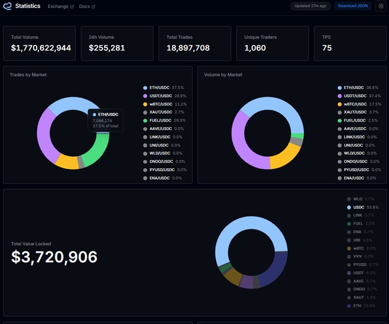
Task: Toggle LINK in Total Value Locked legend
Action: pos(360,215)
